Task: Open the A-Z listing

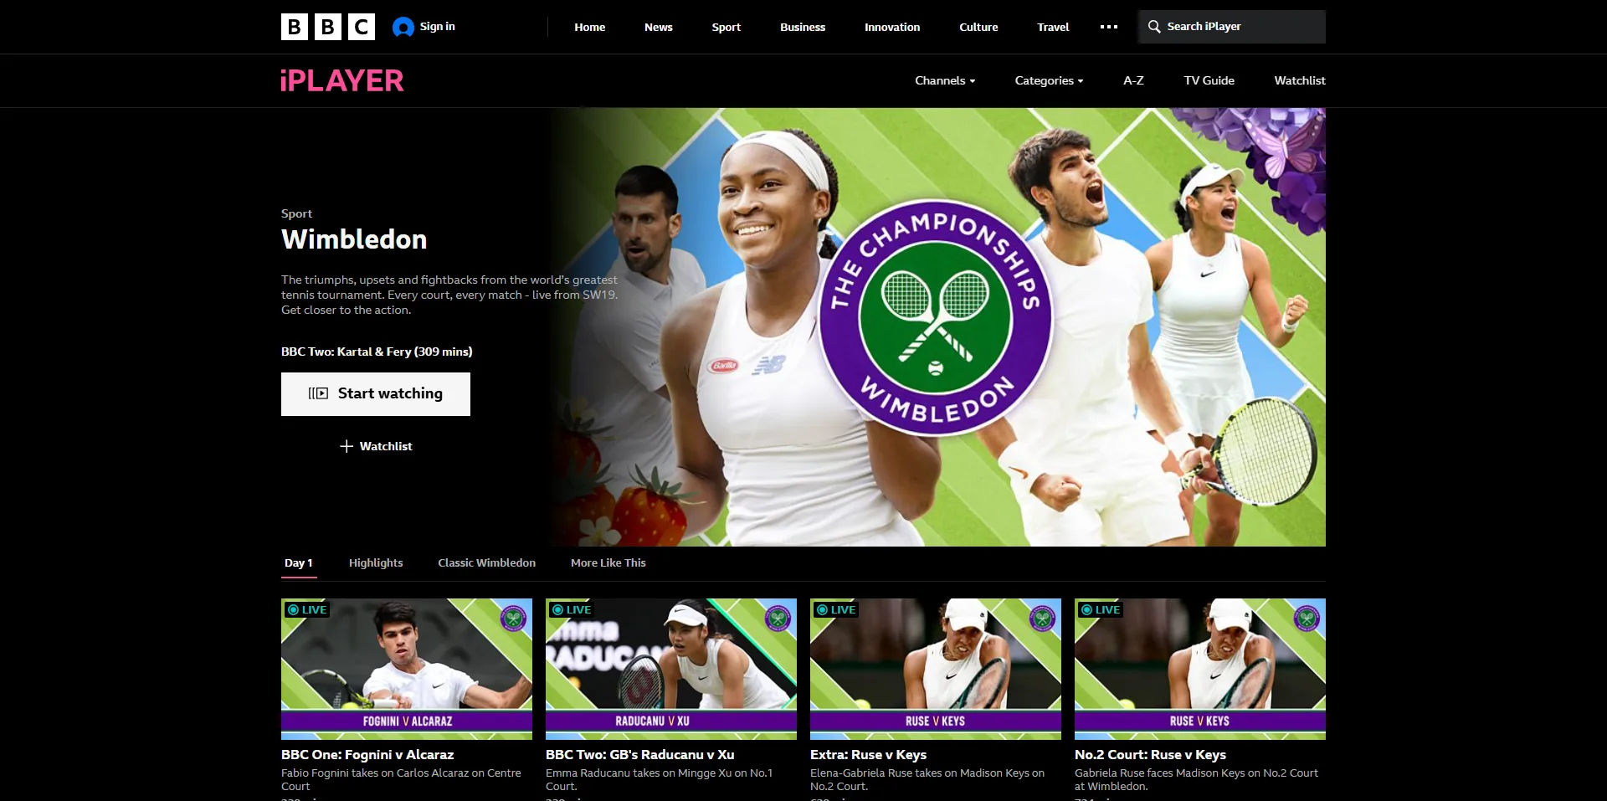Action: click(1133, 80)
